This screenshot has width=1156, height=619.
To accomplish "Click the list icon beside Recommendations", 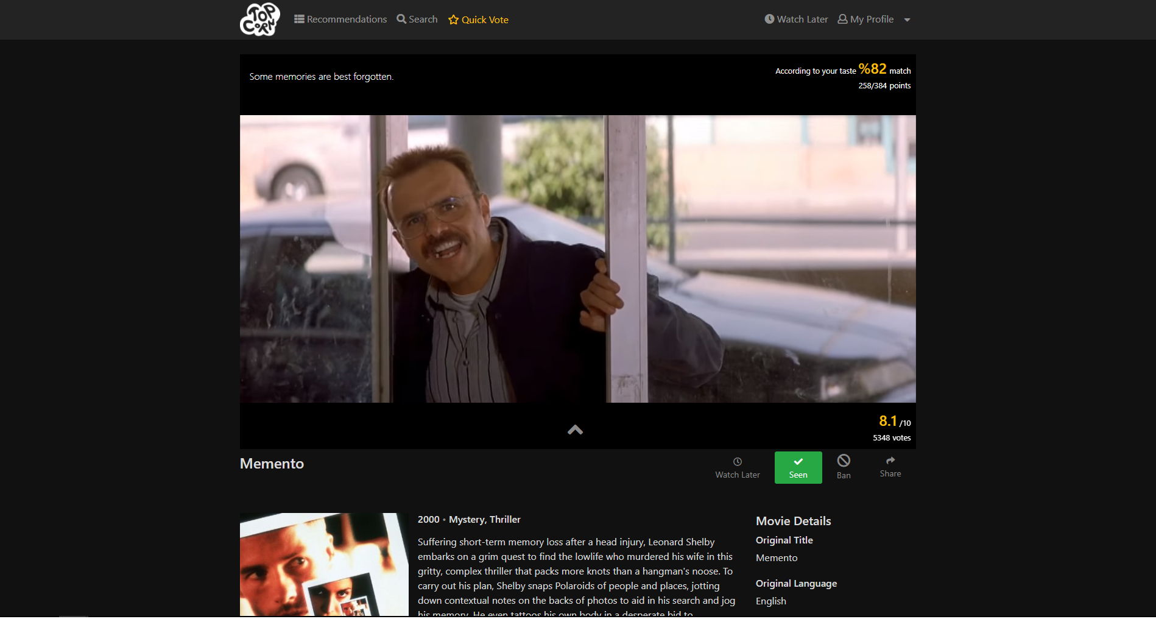I will click(299, 19).
